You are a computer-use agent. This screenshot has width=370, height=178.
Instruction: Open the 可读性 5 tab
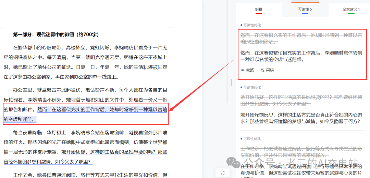pos(305,10)
